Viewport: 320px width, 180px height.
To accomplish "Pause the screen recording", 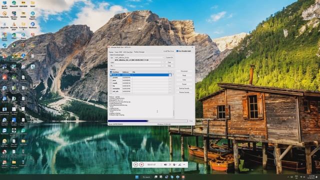I will 135,164.
